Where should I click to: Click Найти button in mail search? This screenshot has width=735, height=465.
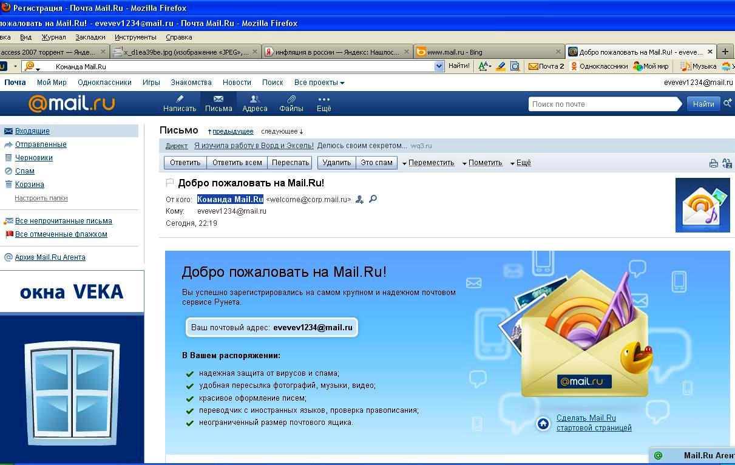pos(703,104)
